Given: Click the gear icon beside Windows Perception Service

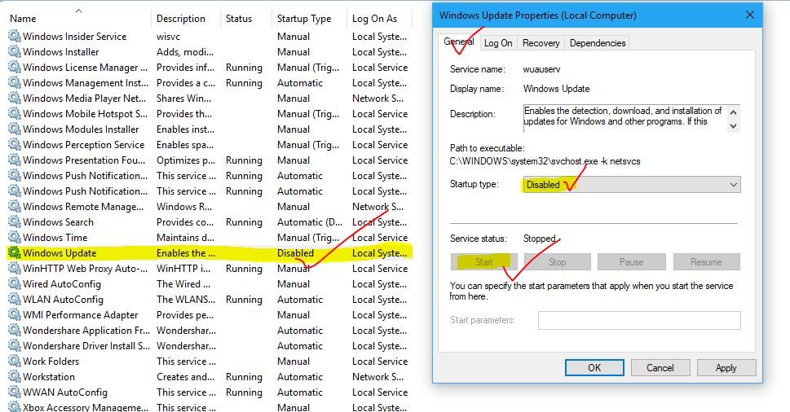Looking at the screenshot, I should [15, 144].
